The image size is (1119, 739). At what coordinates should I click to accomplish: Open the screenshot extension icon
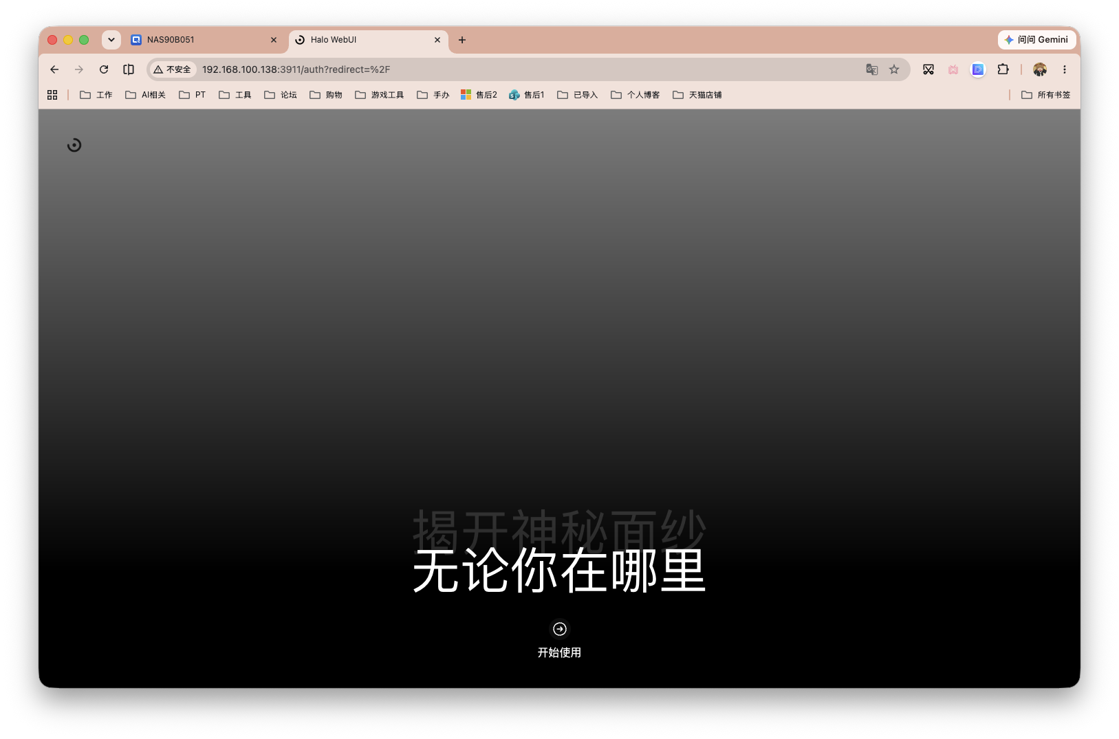click(928, 69)
